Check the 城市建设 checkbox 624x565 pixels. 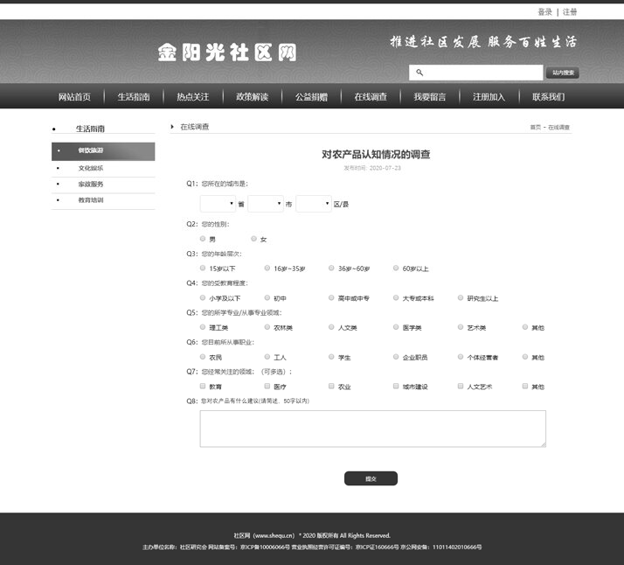click(x=396, y=386)
